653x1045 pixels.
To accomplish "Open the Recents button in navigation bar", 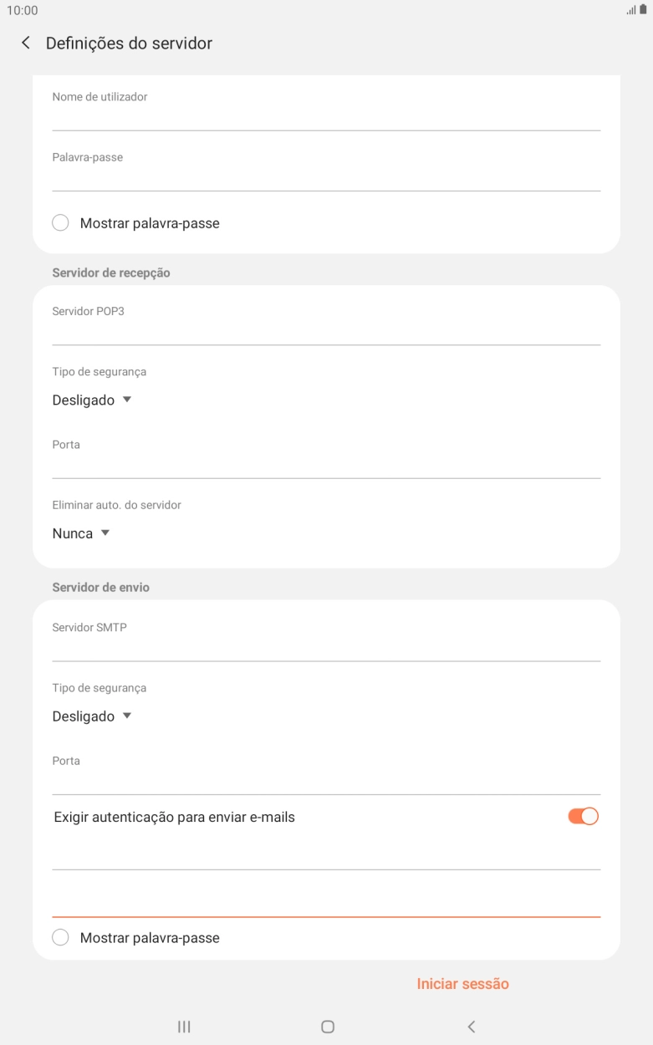I will pyautogui.click(x=183, y=1027).
